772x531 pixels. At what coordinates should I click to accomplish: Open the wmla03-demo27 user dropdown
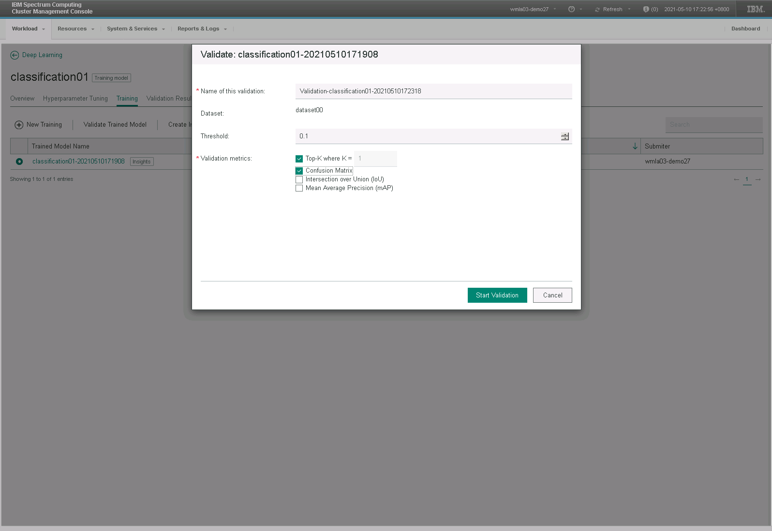[x=533, y=9]
